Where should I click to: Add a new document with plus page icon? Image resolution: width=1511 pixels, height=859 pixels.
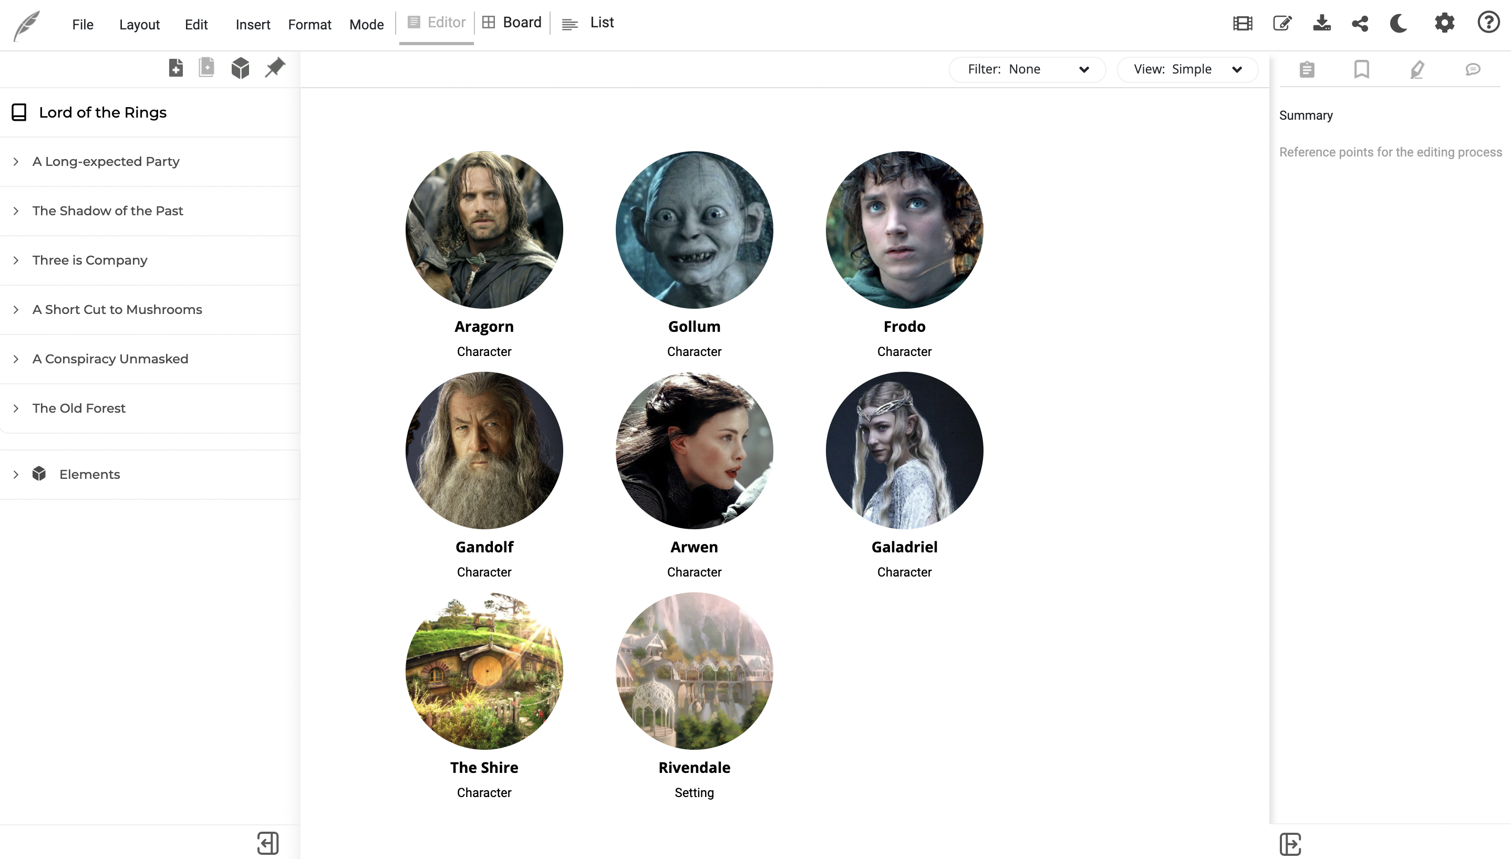tap(175, 68)
